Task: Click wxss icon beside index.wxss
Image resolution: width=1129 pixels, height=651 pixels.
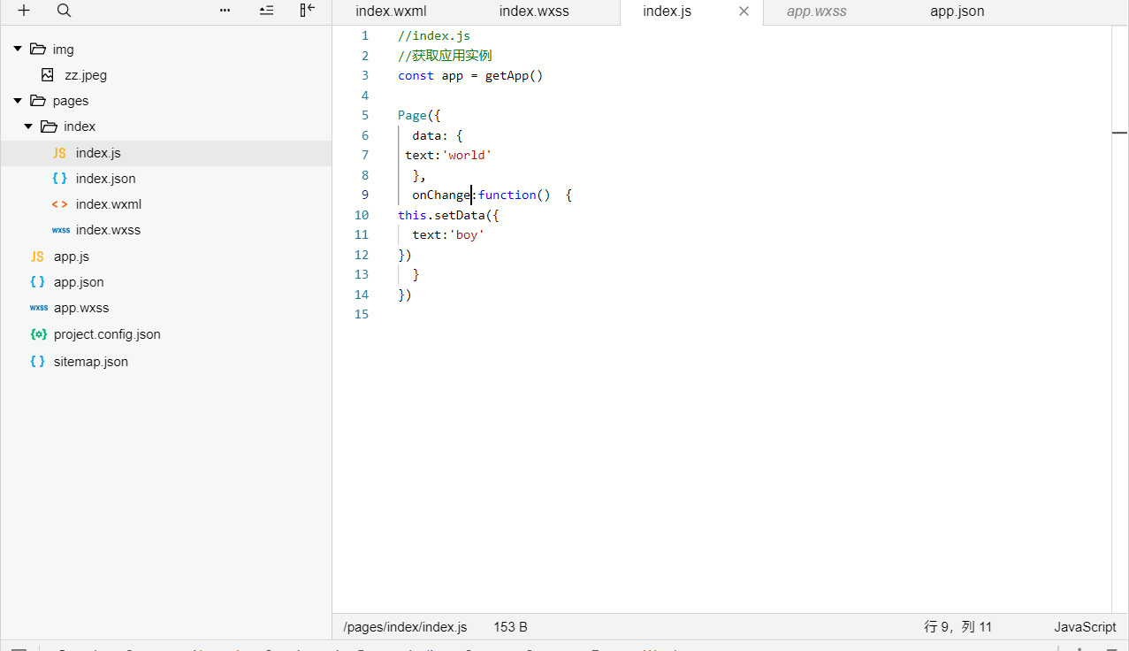Action: pos(60,230)
